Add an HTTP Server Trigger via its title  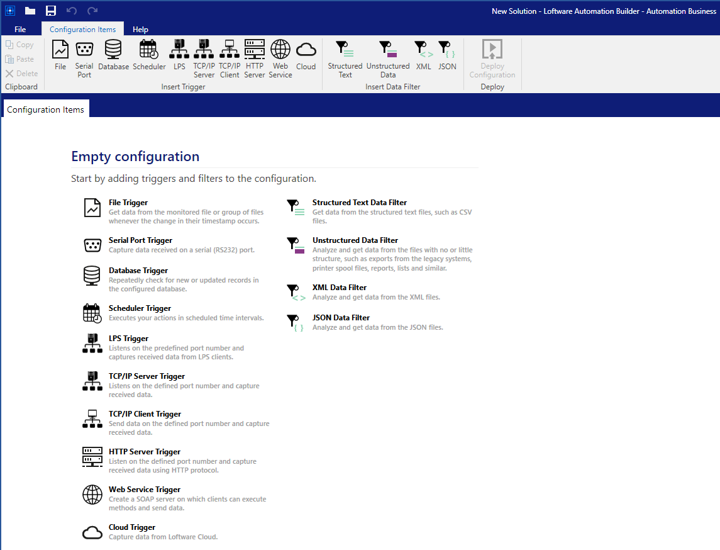tap(145, 452)
